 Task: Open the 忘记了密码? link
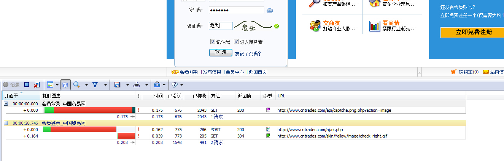point(248,54)
